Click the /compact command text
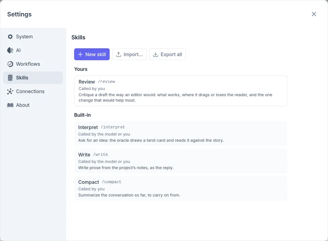This screenshot has width=328, height=241. [111, 182]
